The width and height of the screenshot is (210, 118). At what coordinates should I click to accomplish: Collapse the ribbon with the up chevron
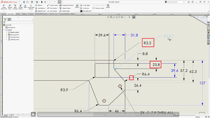pyautogui.click(x=208, y=11)
